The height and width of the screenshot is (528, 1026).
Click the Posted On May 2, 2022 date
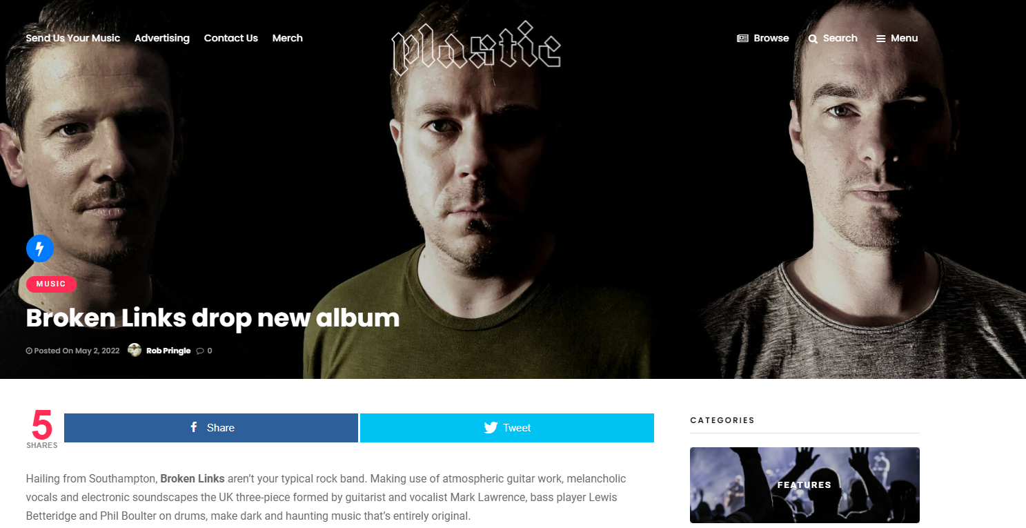[72, 351]
